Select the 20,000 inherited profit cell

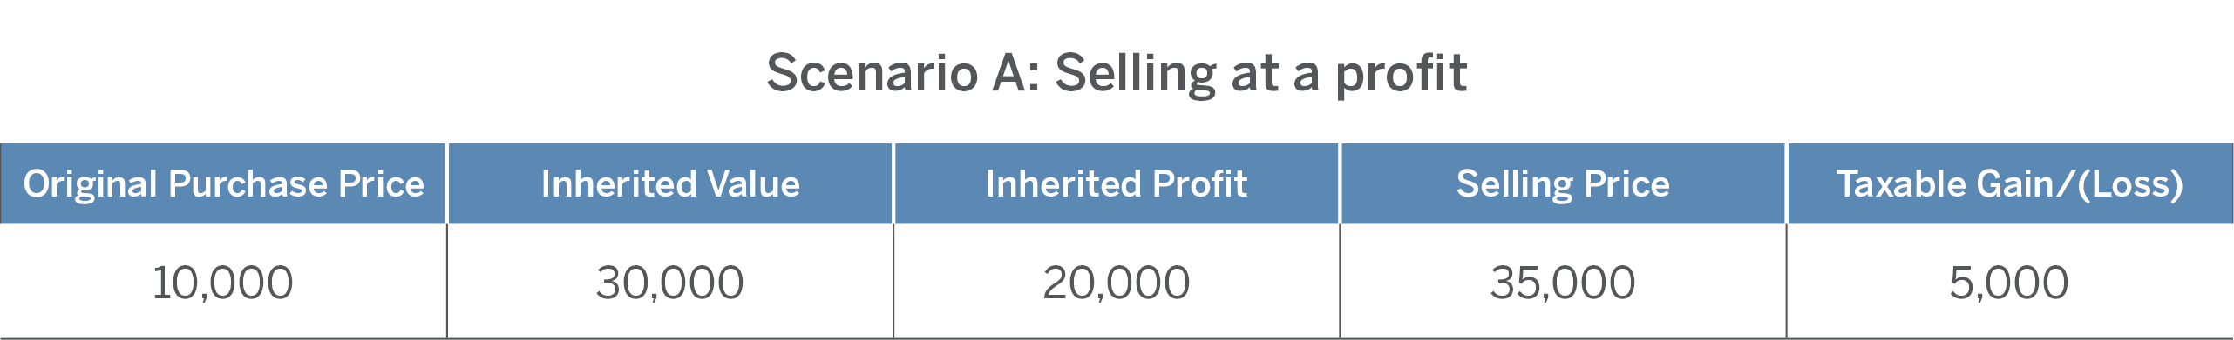pyautogui.click(x=1117, y=283)
